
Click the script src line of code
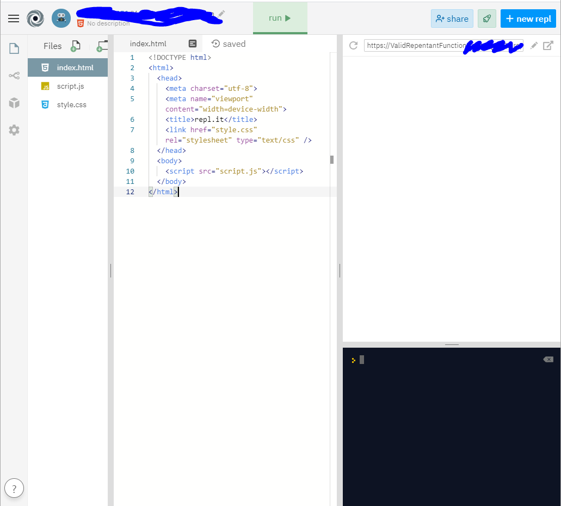coord(234,171)
